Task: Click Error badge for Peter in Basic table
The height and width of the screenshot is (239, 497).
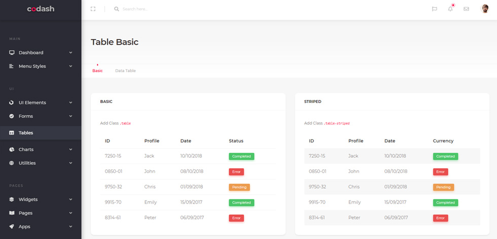Action: [236, 218]
